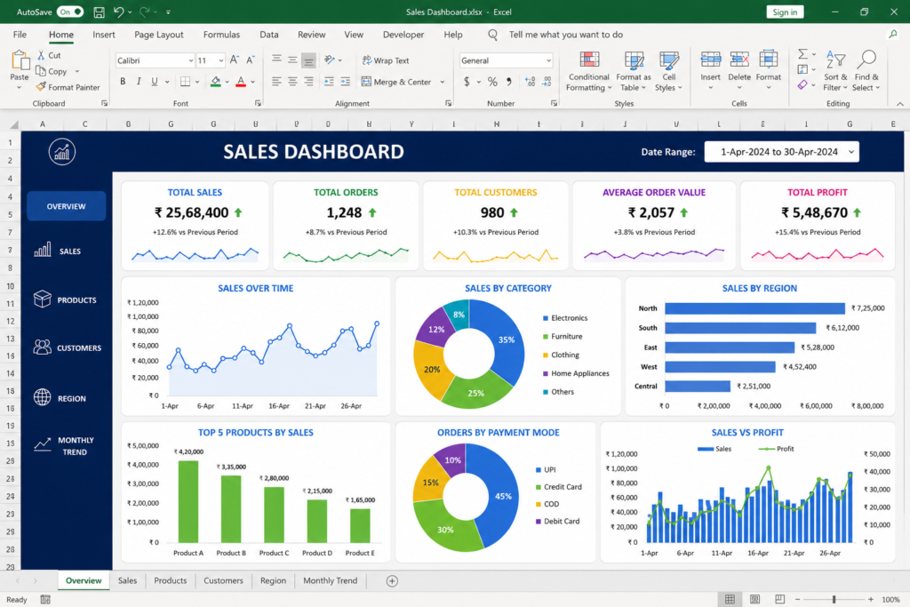The image size is (910, 607).
Task: Click Increase Decimal icon
Action: pyautogui.click(x=530, y=82)
